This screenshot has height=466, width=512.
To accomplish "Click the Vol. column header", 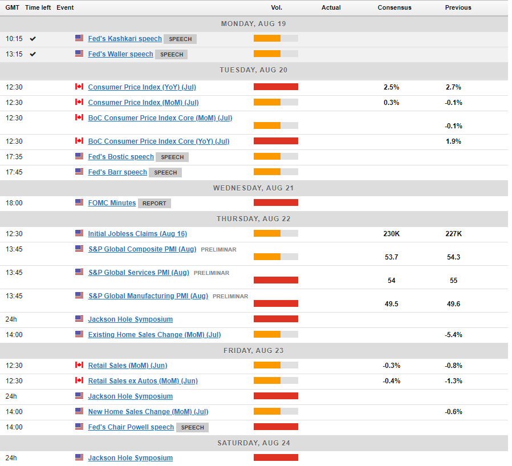I will (x=277, y=7).
